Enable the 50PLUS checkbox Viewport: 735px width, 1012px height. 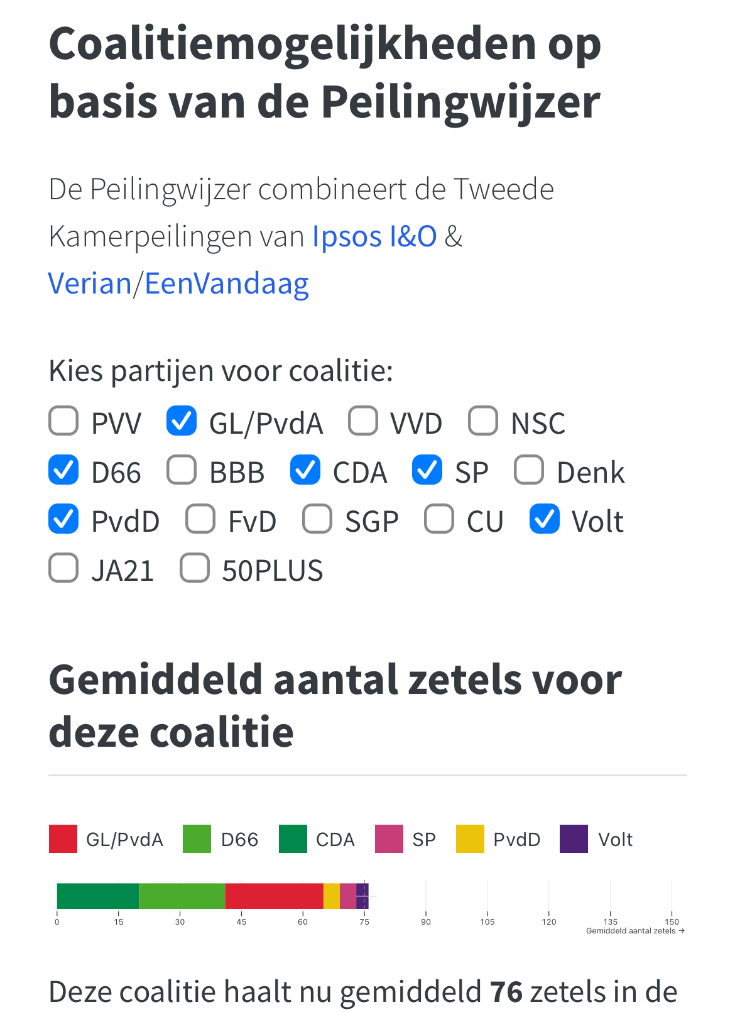click(195, 568)
